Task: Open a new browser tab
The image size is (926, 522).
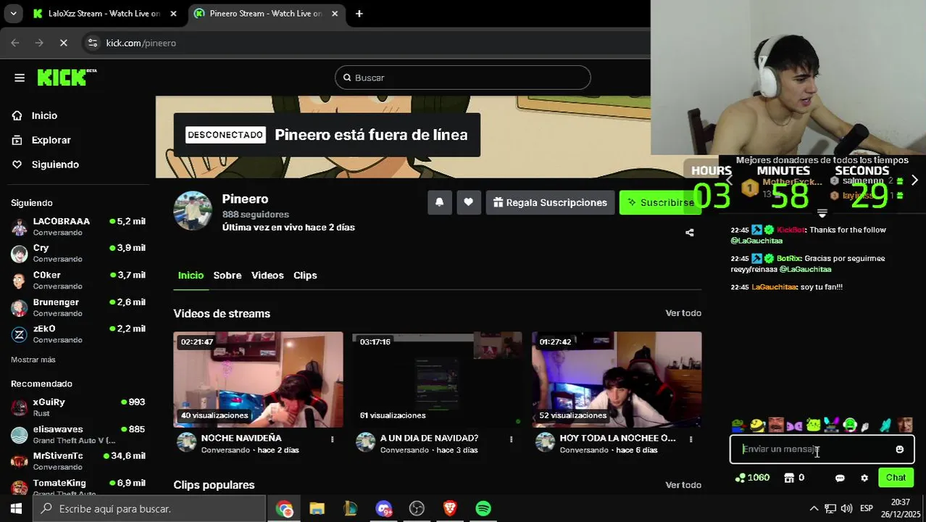Action: [x=359, y=14]
